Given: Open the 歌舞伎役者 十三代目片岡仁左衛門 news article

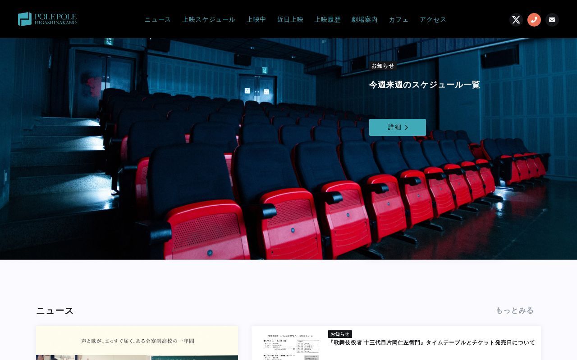Looking at the screenshot, I should (432, 342).
